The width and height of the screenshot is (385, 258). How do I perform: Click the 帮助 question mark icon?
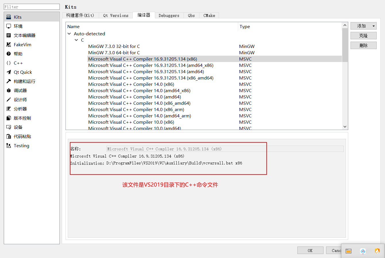click(9, 54)
